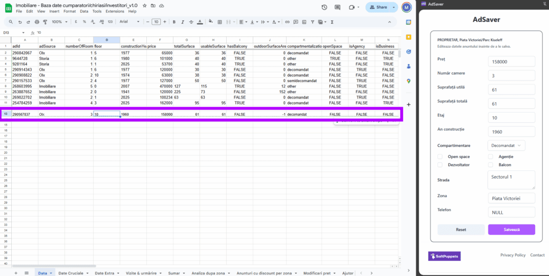
Task: Click the print icon in toolbar
Action: click(x=36, y=22)
